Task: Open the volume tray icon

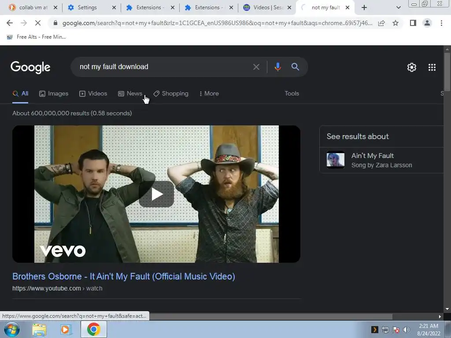Action: click(x=407, y=329)
